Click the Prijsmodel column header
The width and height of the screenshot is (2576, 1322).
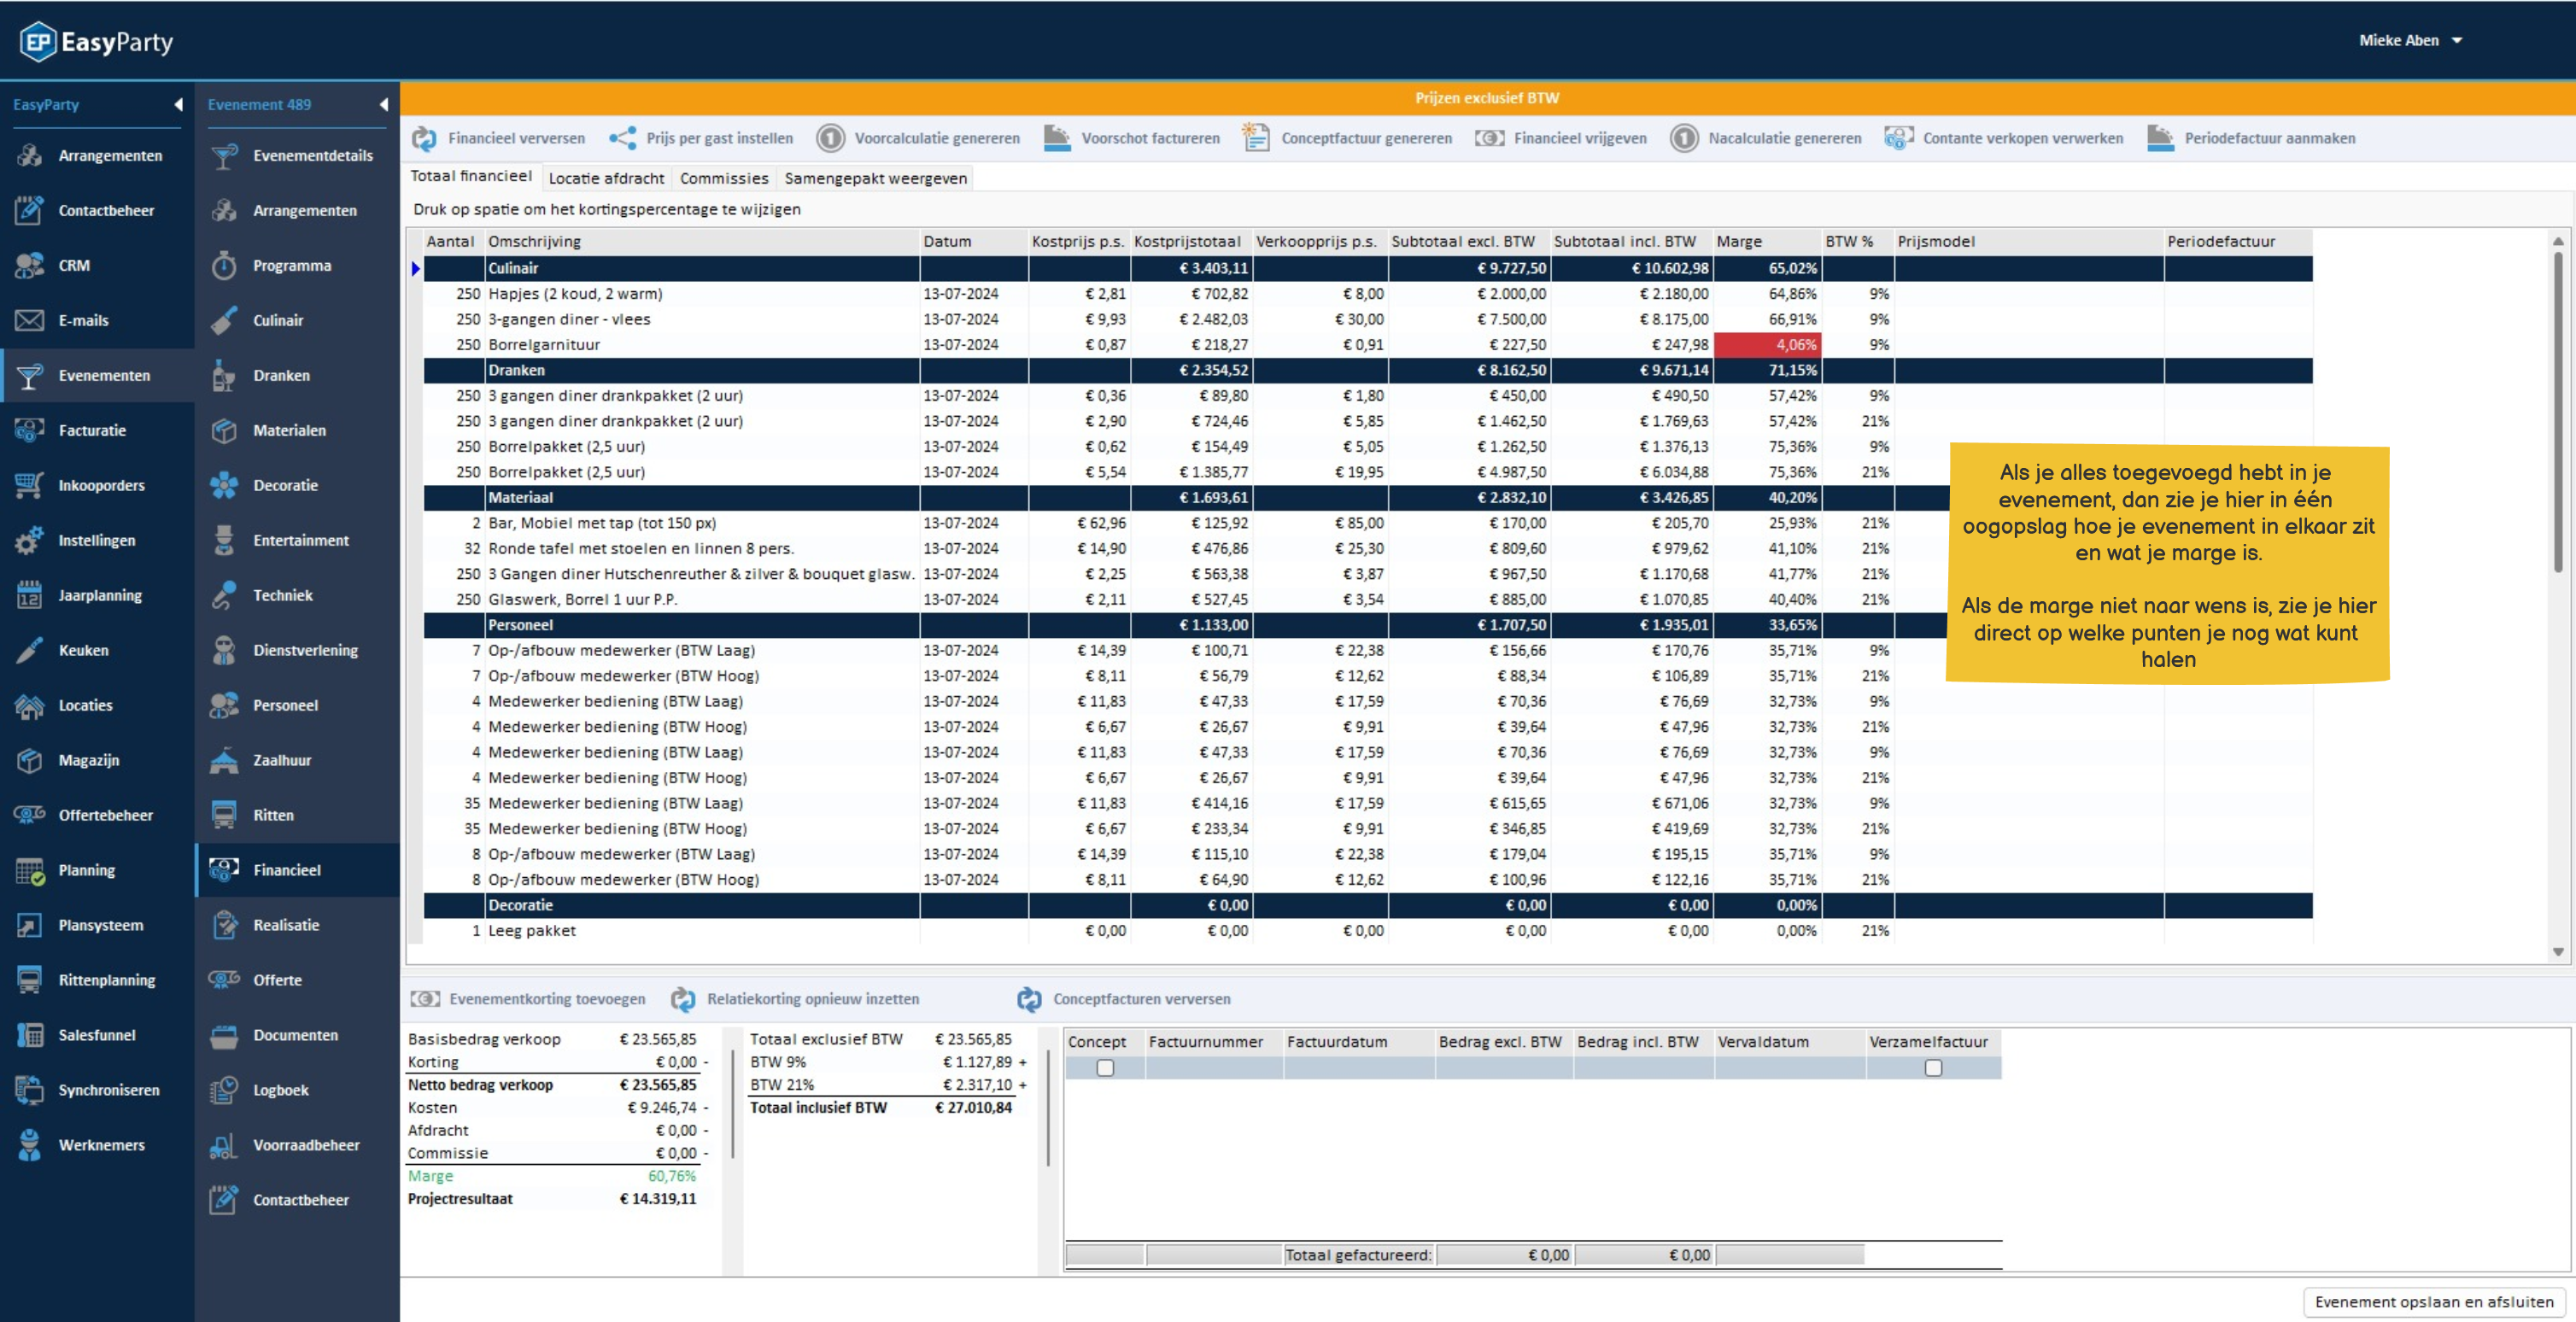(2029, 241)
